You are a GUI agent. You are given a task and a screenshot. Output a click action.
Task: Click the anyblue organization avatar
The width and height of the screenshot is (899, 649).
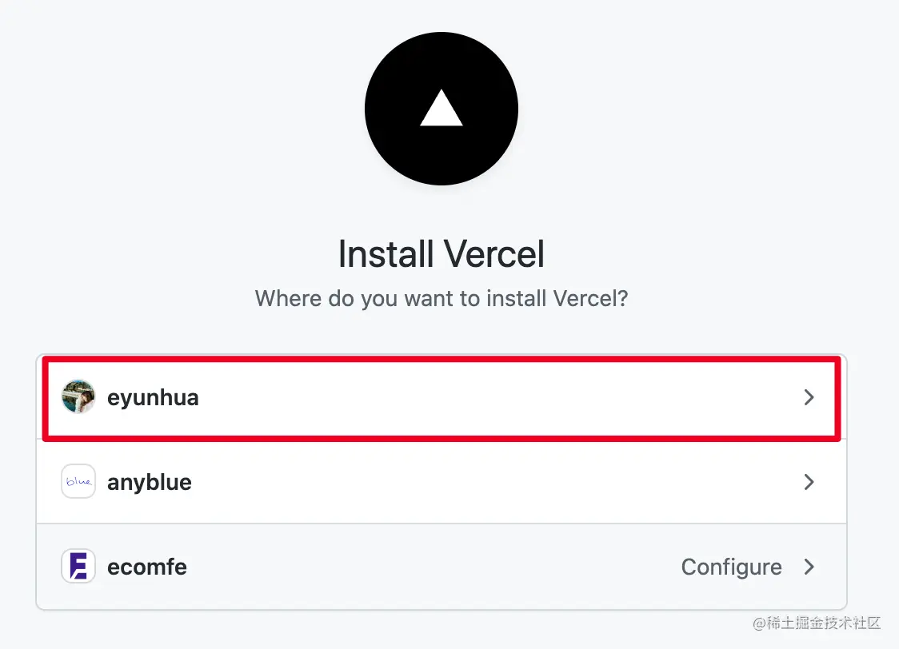[x=78, y=481]
